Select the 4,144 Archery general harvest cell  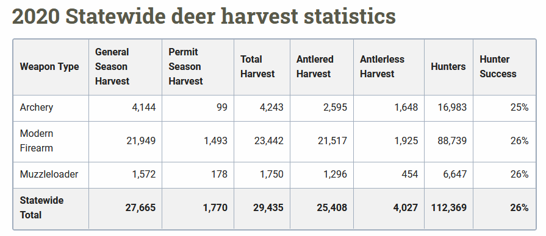144,107
